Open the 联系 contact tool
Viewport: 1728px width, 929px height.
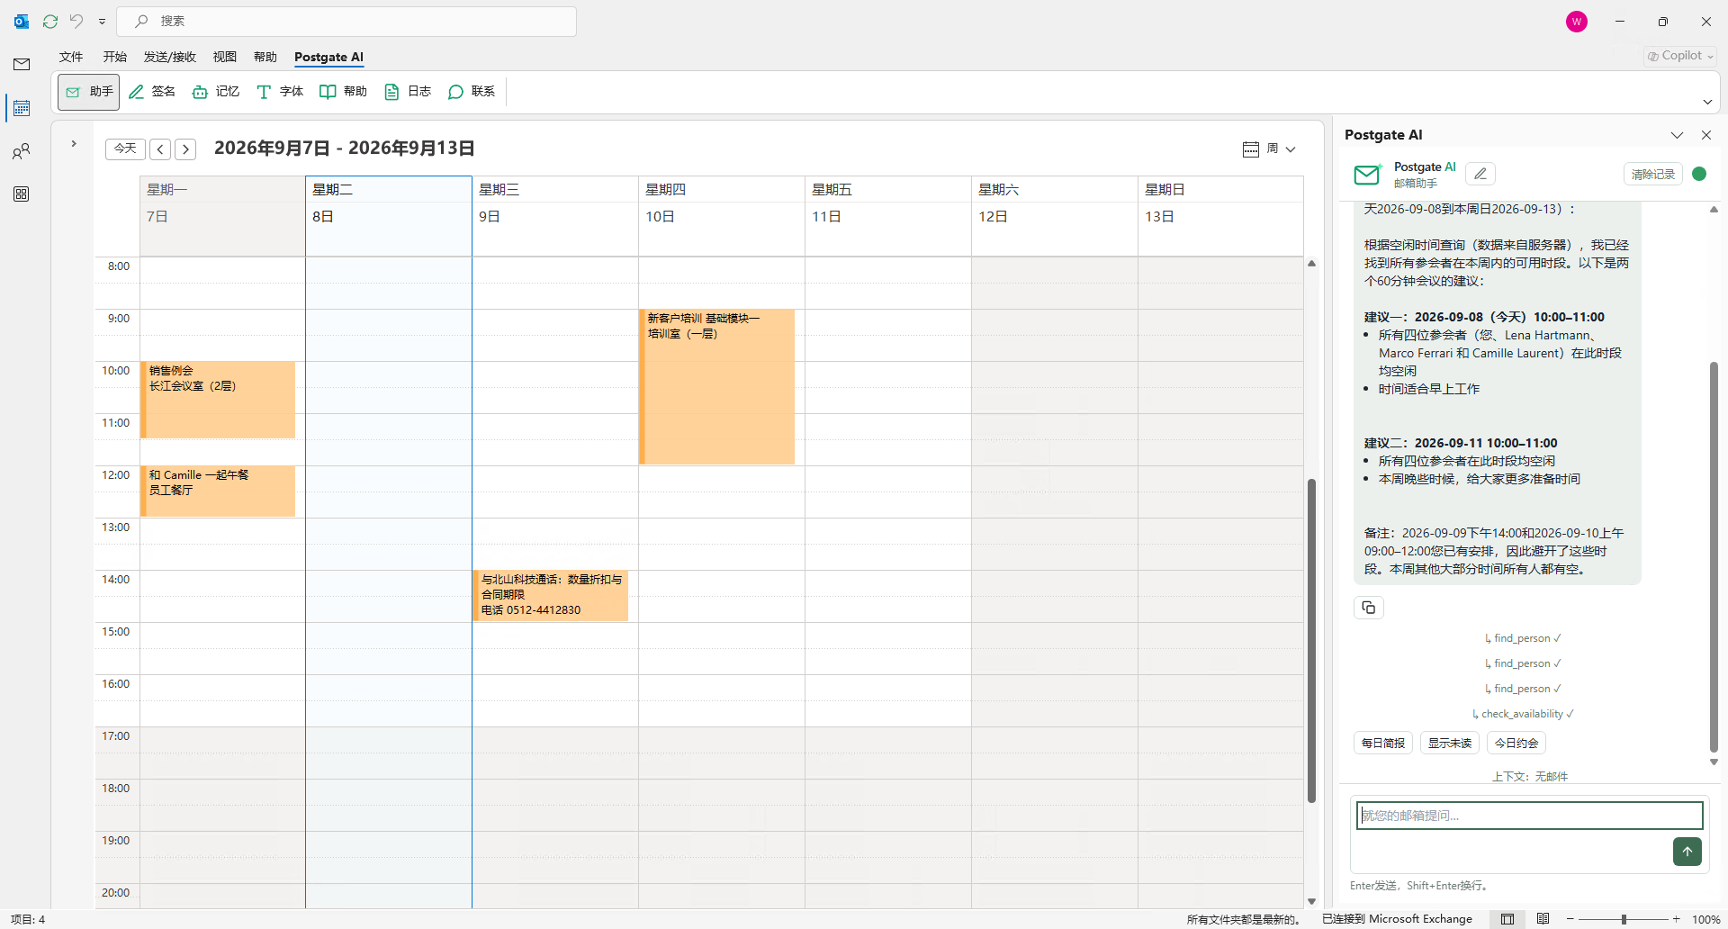(x=472, y=92)
